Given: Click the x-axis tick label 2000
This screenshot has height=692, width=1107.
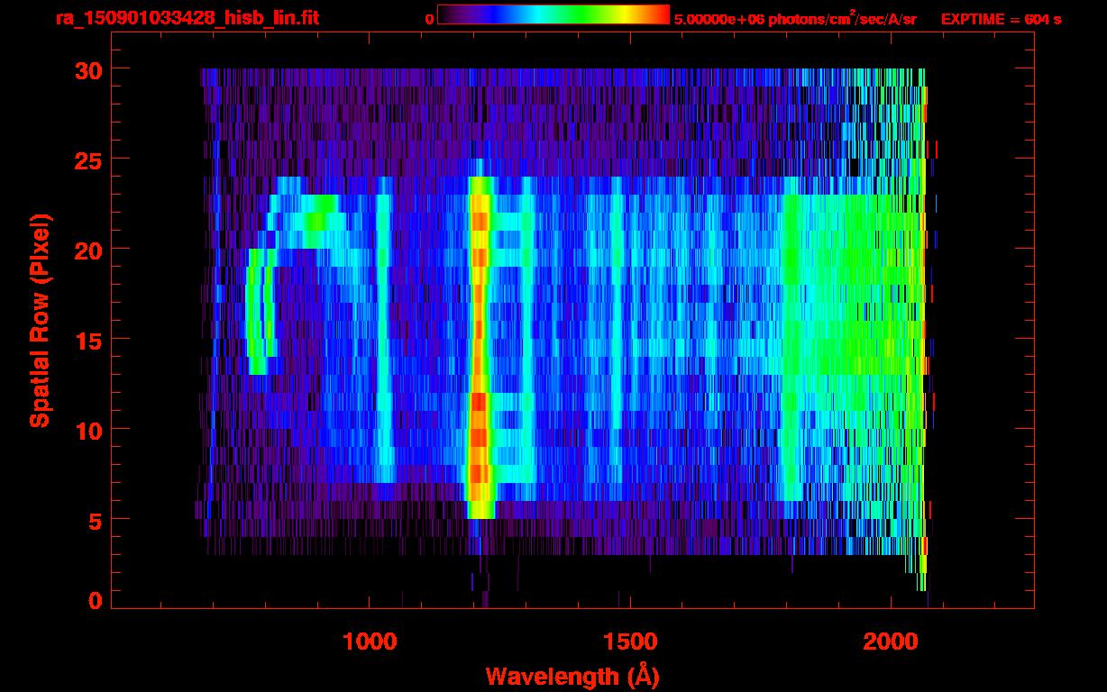Looking at the screenshot, I should tap(892, 642).
